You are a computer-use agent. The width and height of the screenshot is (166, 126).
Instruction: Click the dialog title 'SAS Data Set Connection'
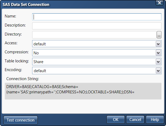(x=26, y=5)
